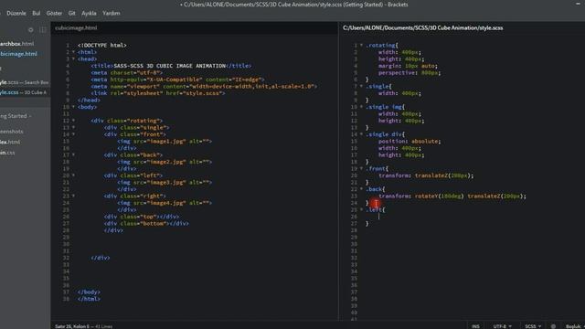Click the meta viewport line
This screenshot has height=329, width=585.
[204, 86]
